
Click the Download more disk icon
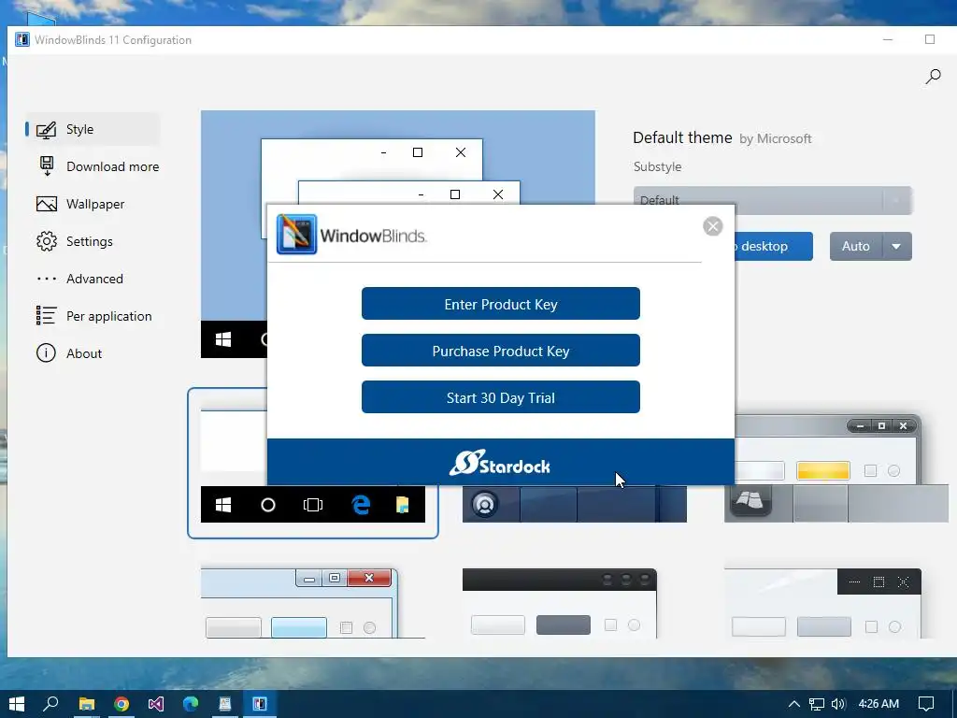point(47,166)
